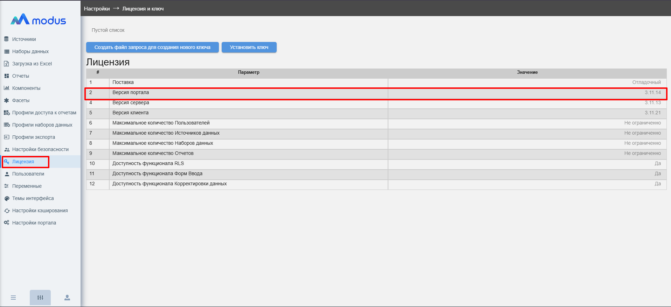This screenshot has height=307, width=671.
Task: Click the modus logo
Action: pos(39,20)
